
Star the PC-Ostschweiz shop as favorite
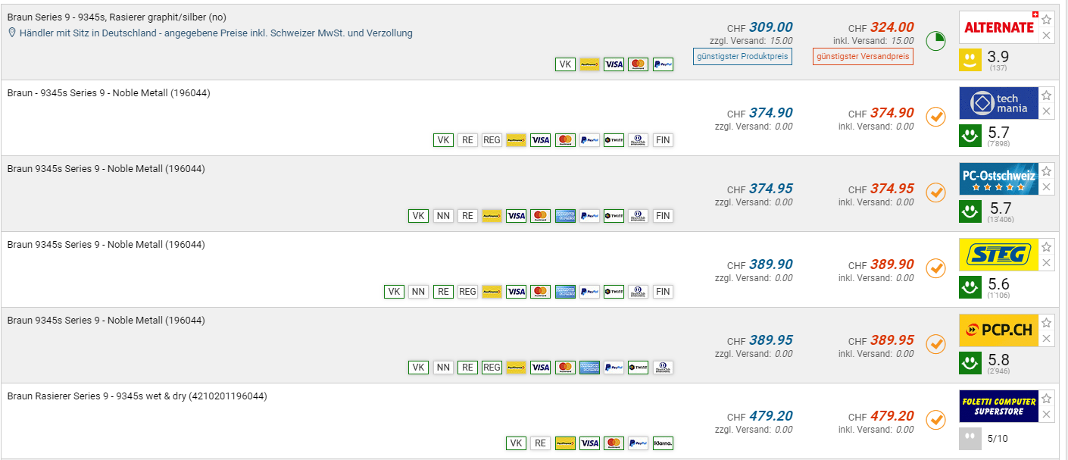click(1046, 171)
